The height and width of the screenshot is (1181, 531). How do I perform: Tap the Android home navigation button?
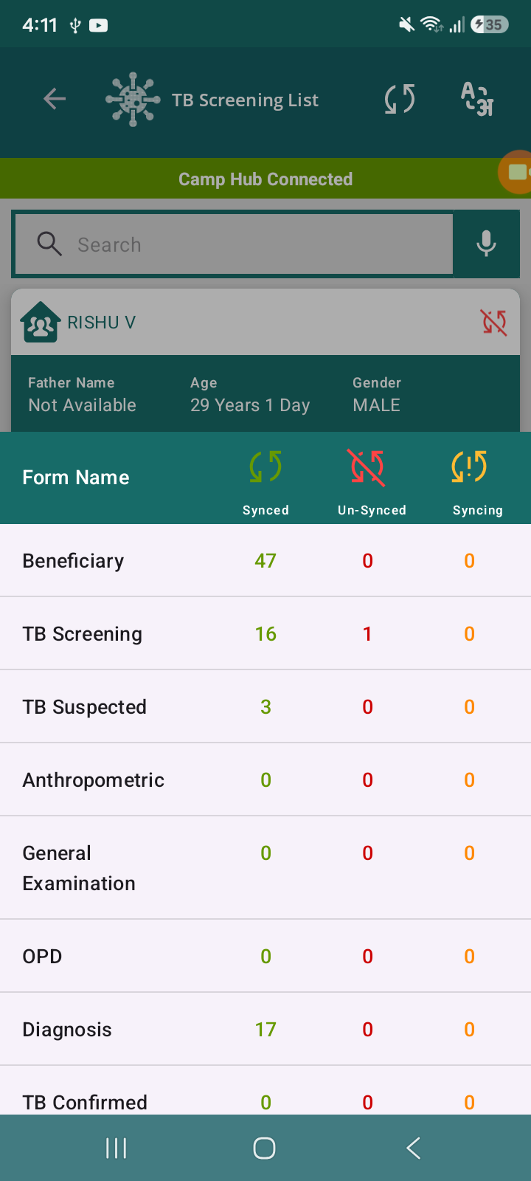tap(264, 1148)
